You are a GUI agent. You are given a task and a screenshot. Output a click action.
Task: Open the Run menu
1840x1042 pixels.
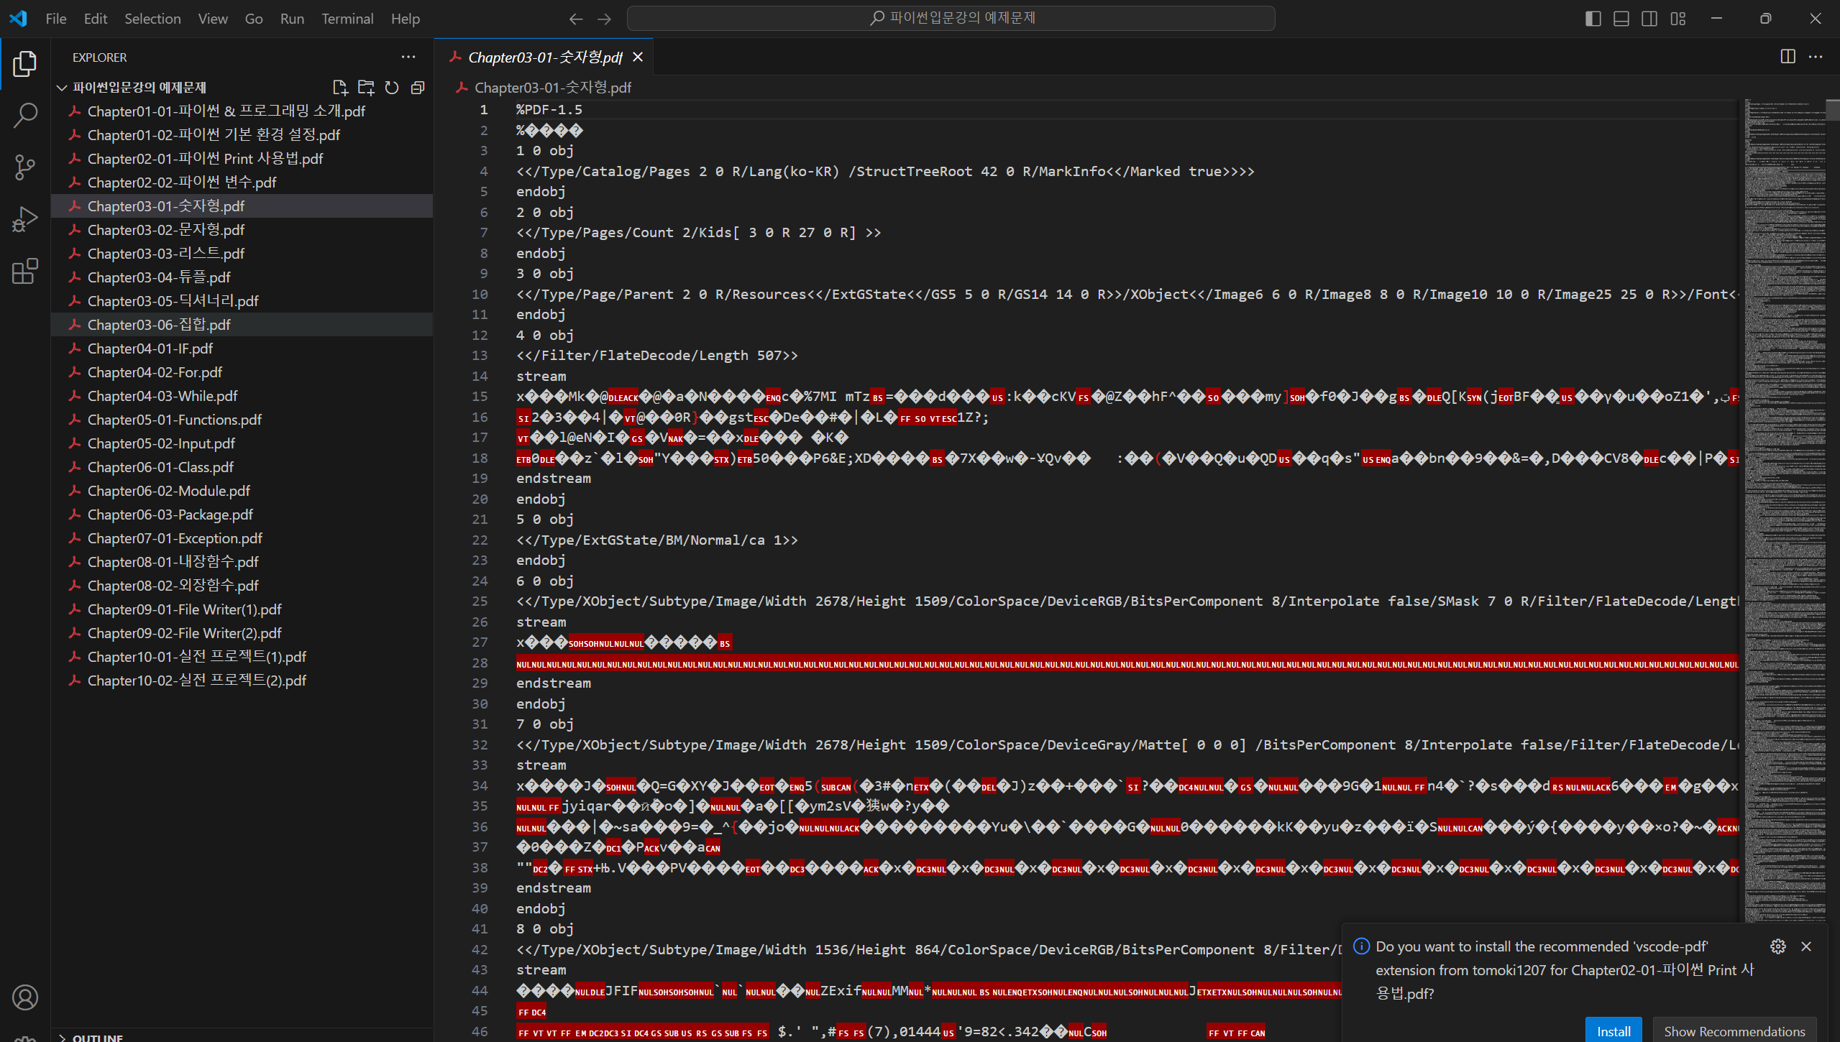[x=292, y=19]
